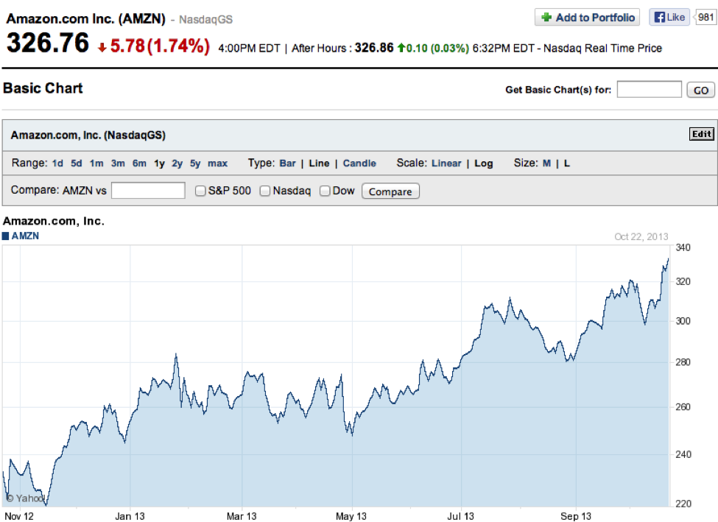Image resolution: width=718 pixels, height=522 pixels.
Task: Click the Facebook logo icon on Like button
Action: coord(659,18)
